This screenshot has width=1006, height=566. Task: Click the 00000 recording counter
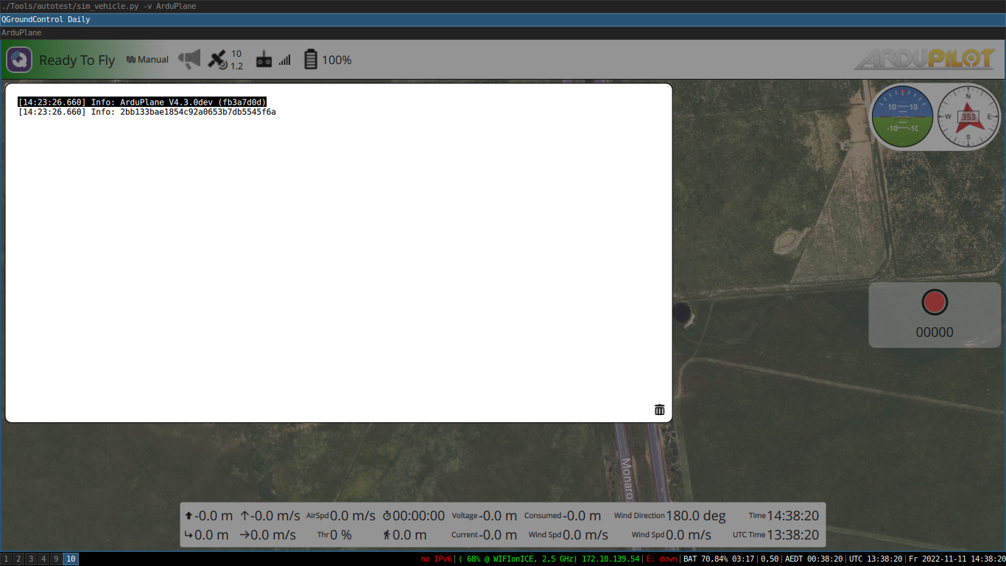click(934, 332)
